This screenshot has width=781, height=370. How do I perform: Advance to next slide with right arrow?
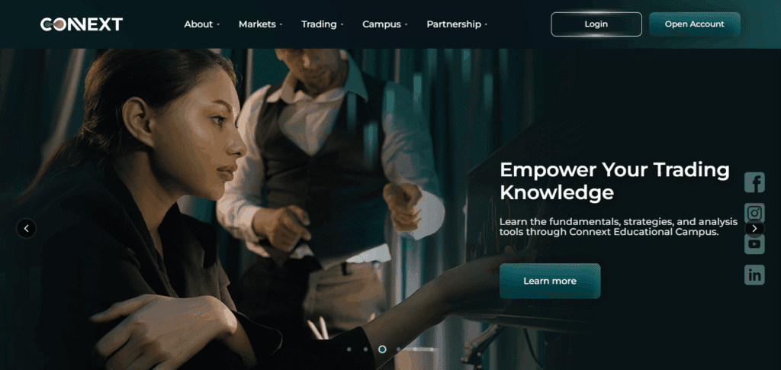pos(754,229)
